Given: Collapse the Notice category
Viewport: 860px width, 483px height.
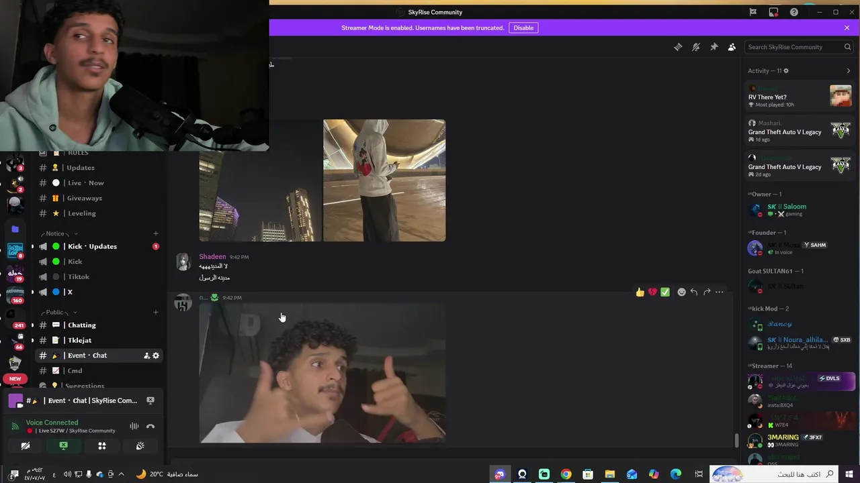Looking at the screenshot, I should 58,233.
